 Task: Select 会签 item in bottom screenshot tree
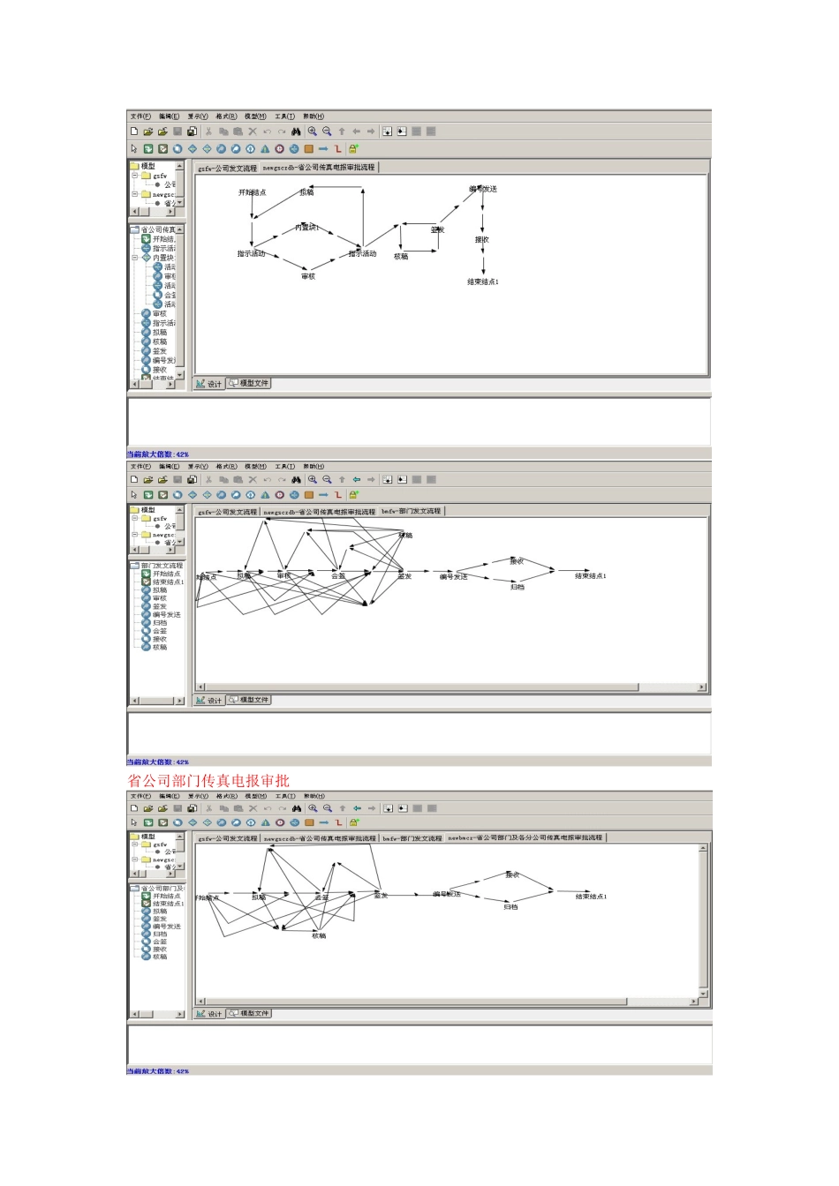pos(159,942)
